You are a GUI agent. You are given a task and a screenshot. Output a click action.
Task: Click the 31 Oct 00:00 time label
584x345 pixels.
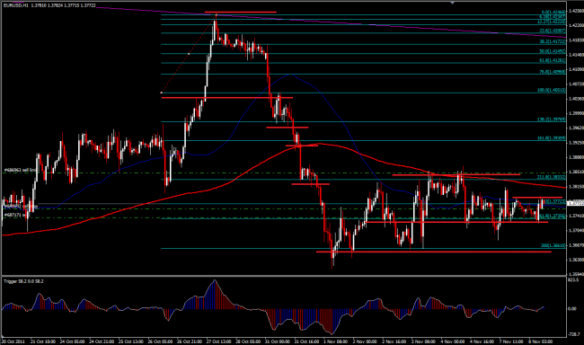pyautogui.click(x=278, y=341)
